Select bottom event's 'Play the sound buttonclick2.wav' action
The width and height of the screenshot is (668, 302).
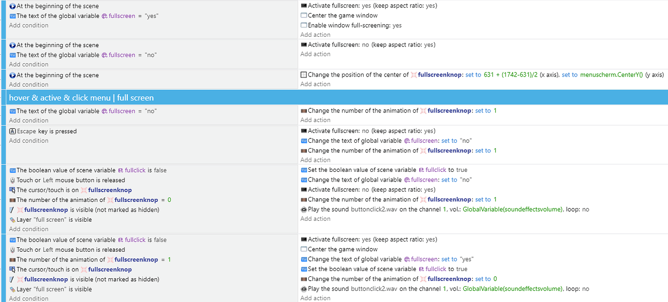pyautogui.click(x=445, y=288)
